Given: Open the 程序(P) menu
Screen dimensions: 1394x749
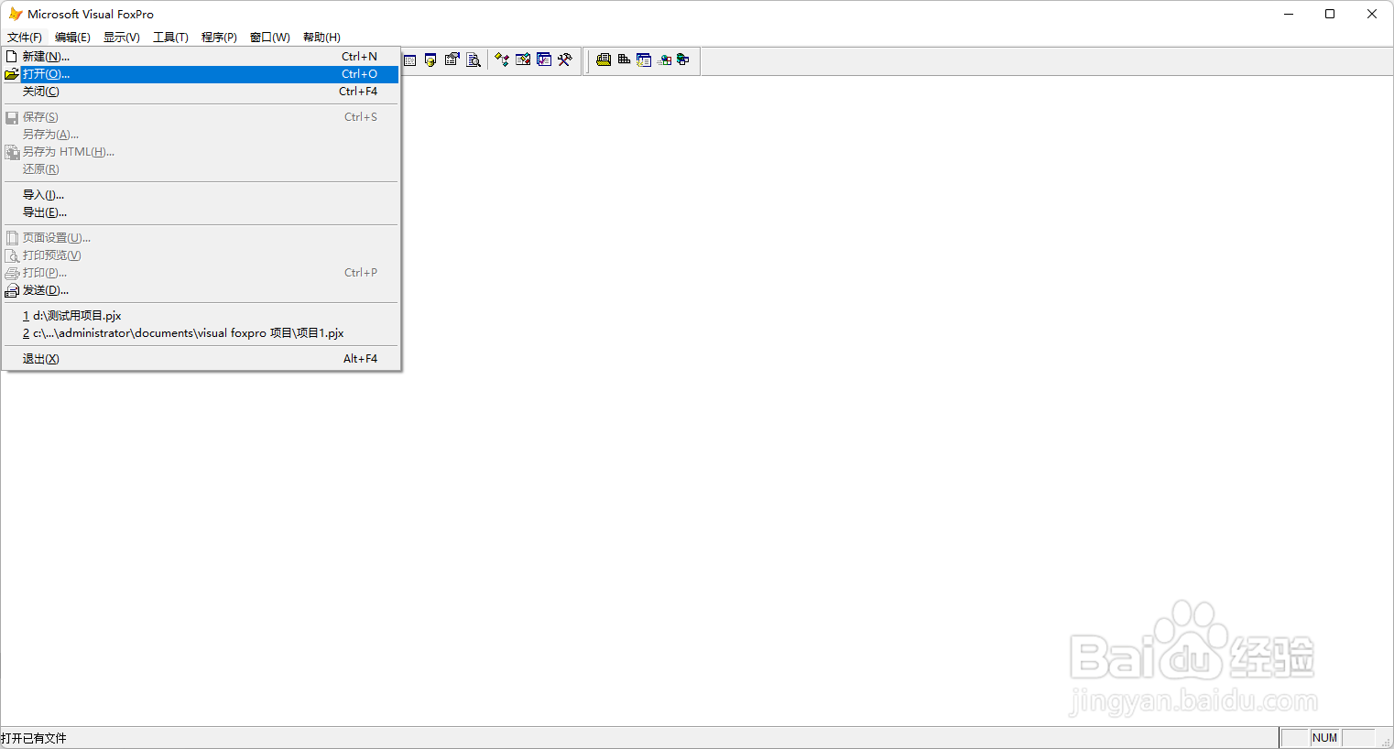Looking at the screenshot, I should tap(219, 38).
